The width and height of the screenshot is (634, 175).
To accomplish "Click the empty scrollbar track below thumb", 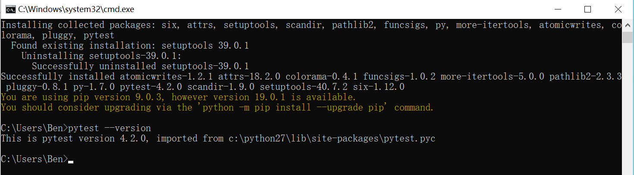I will [628, 107].
